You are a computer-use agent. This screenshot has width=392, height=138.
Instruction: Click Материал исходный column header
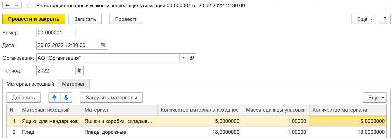50,110
